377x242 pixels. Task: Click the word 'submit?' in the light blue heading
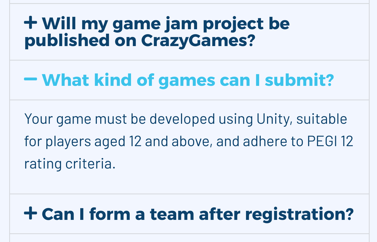[x=299, y=80]
